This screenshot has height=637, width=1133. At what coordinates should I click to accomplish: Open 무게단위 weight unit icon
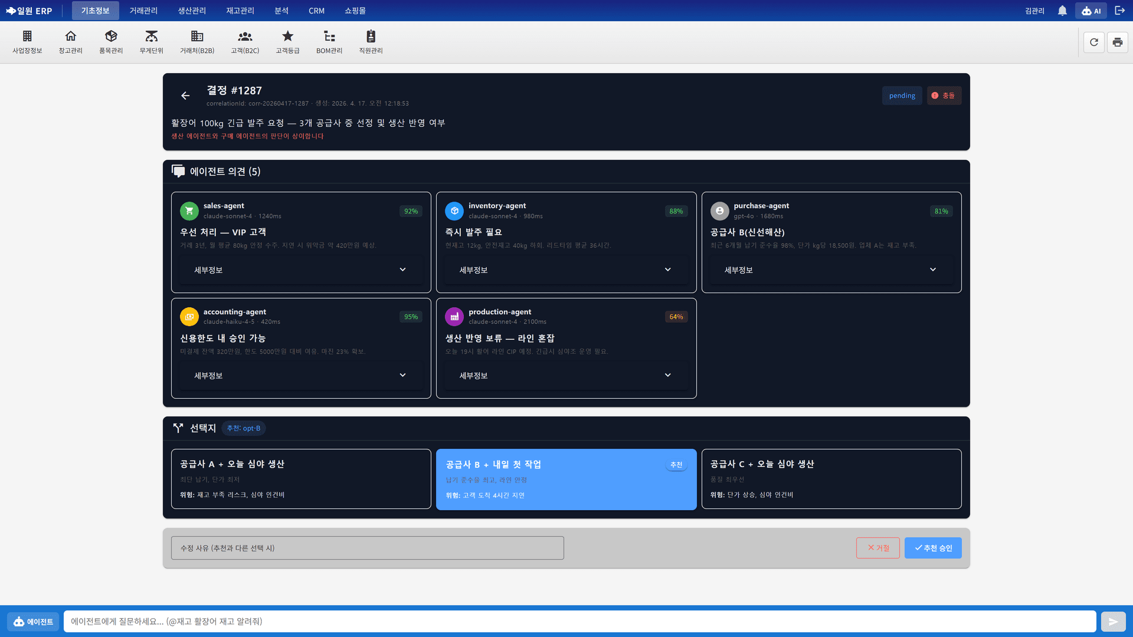pos(151,42)
